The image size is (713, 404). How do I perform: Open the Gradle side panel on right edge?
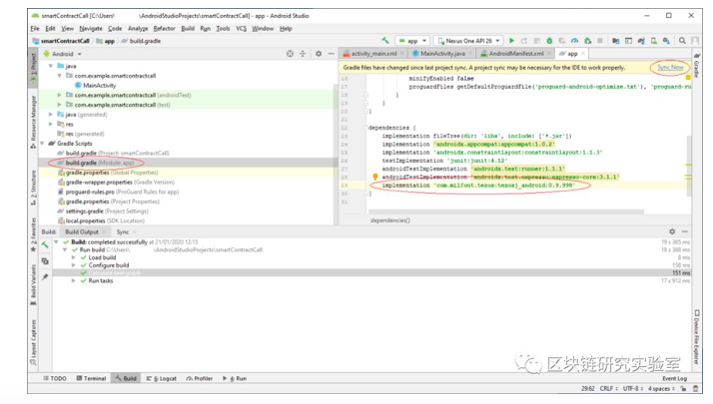click(696, 65)
